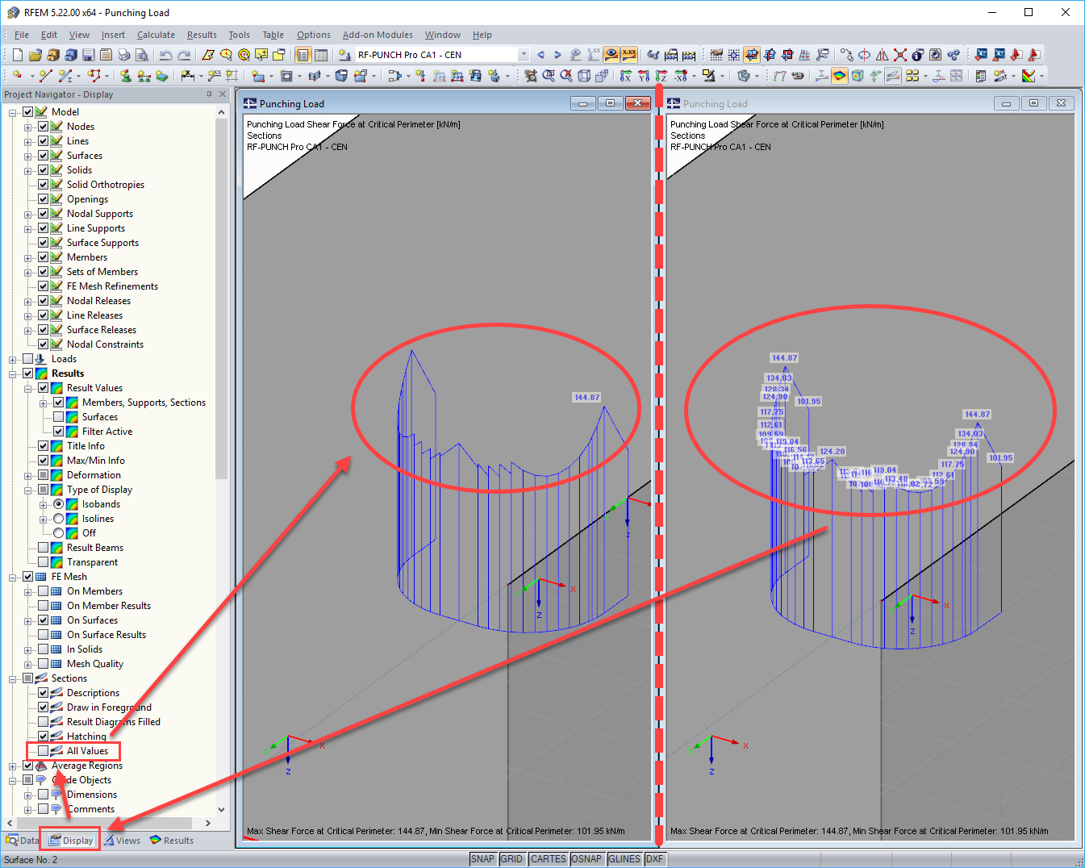The image size is (1085, 868).
Task: Save the model with the floppy disk icon
Action: (x=89, y=55)
